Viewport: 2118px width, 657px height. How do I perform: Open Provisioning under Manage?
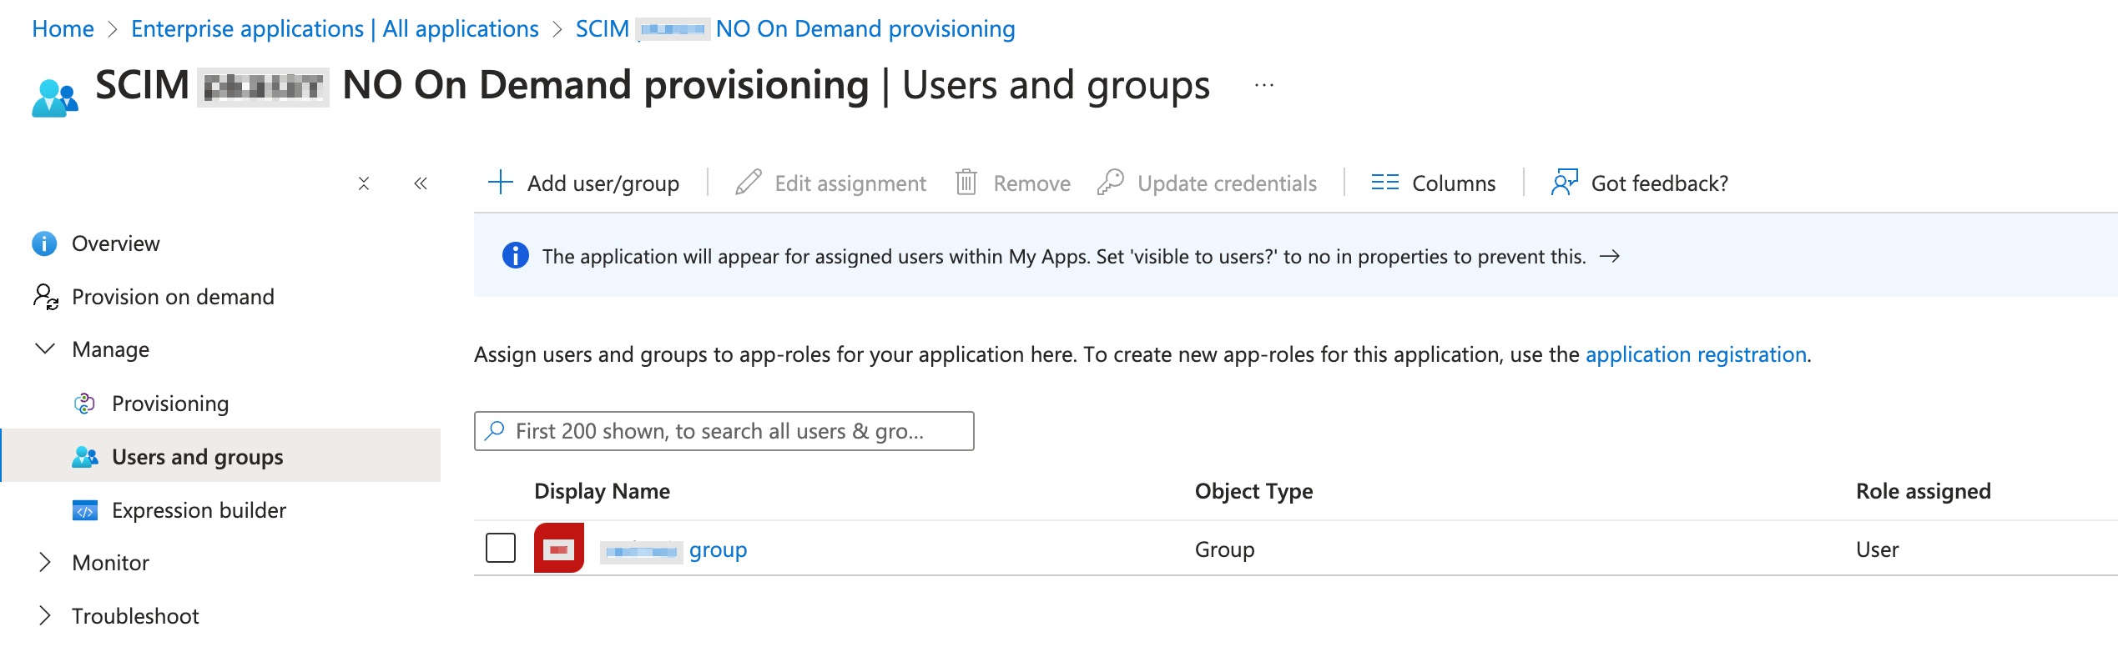[170, 404]
